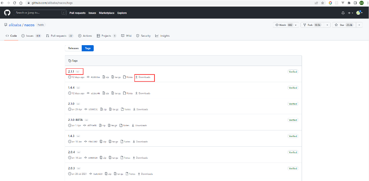Open the 1.4.3 tag link

[x=71, y=136]
